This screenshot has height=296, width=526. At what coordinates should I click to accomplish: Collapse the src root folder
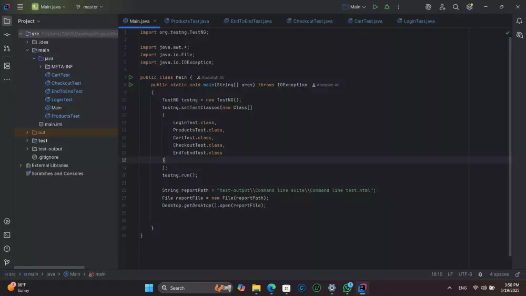pyautogui.click(x=21, y=34)
